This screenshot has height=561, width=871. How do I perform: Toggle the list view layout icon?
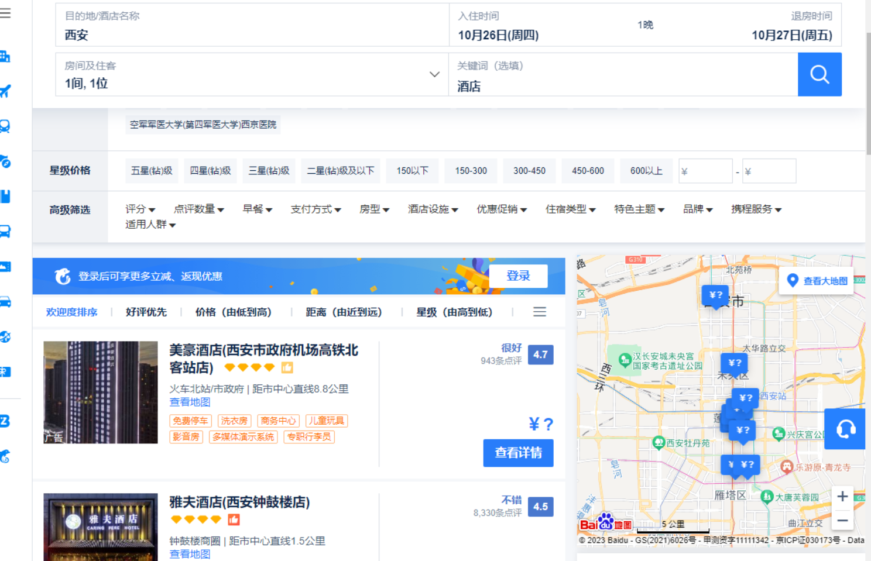pos(540,312)
